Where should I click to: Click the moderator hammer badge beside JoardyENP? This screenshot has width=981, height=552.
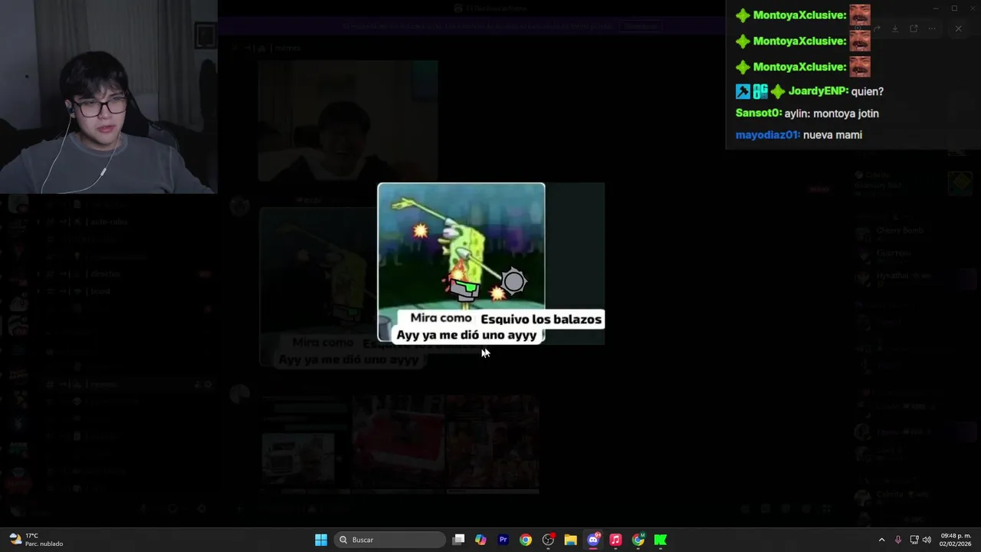[x=743, y=91]
